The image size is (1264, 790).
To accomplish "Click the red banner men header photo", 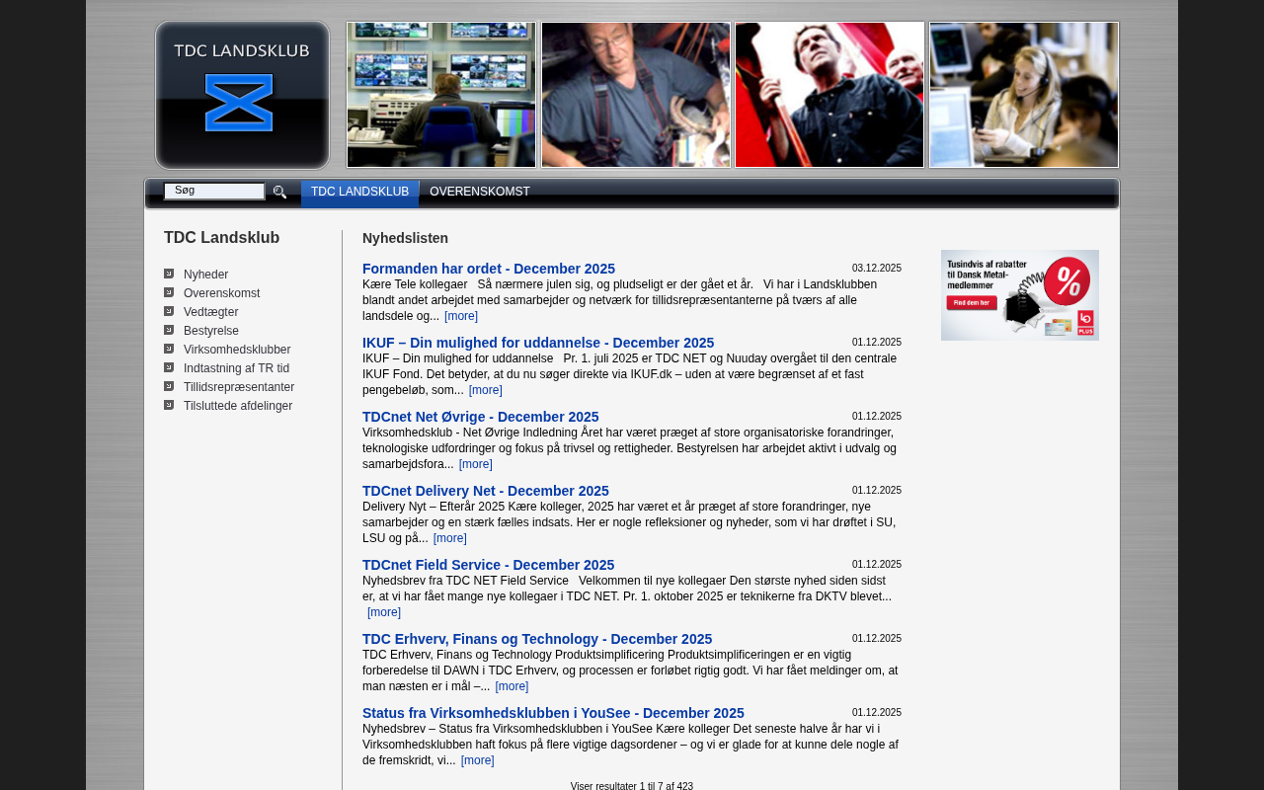I will (829, 95).
